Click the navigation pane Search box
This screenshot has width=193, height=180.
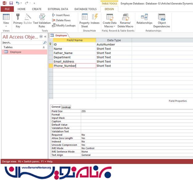pos(22,42)
